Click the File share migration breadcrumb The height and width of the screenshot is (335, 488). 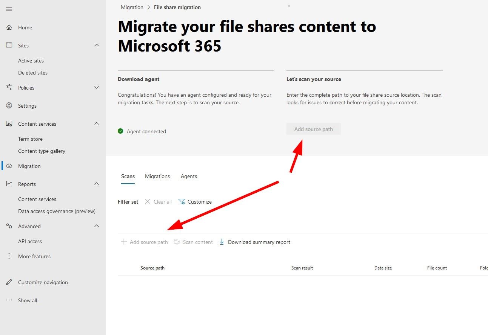click(x=177, y=7)
